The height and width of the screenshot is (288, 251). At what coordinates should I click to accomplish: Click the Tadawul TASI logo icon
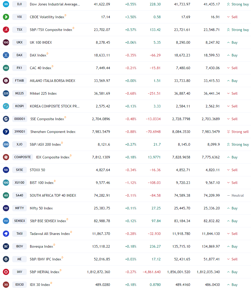tap(6, 234)
